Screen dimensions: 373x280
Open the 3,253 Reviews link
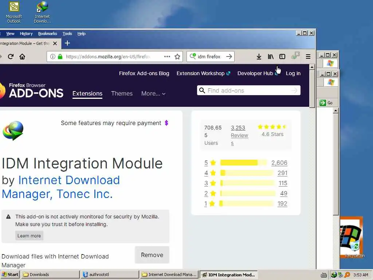[x=239, y=135]
